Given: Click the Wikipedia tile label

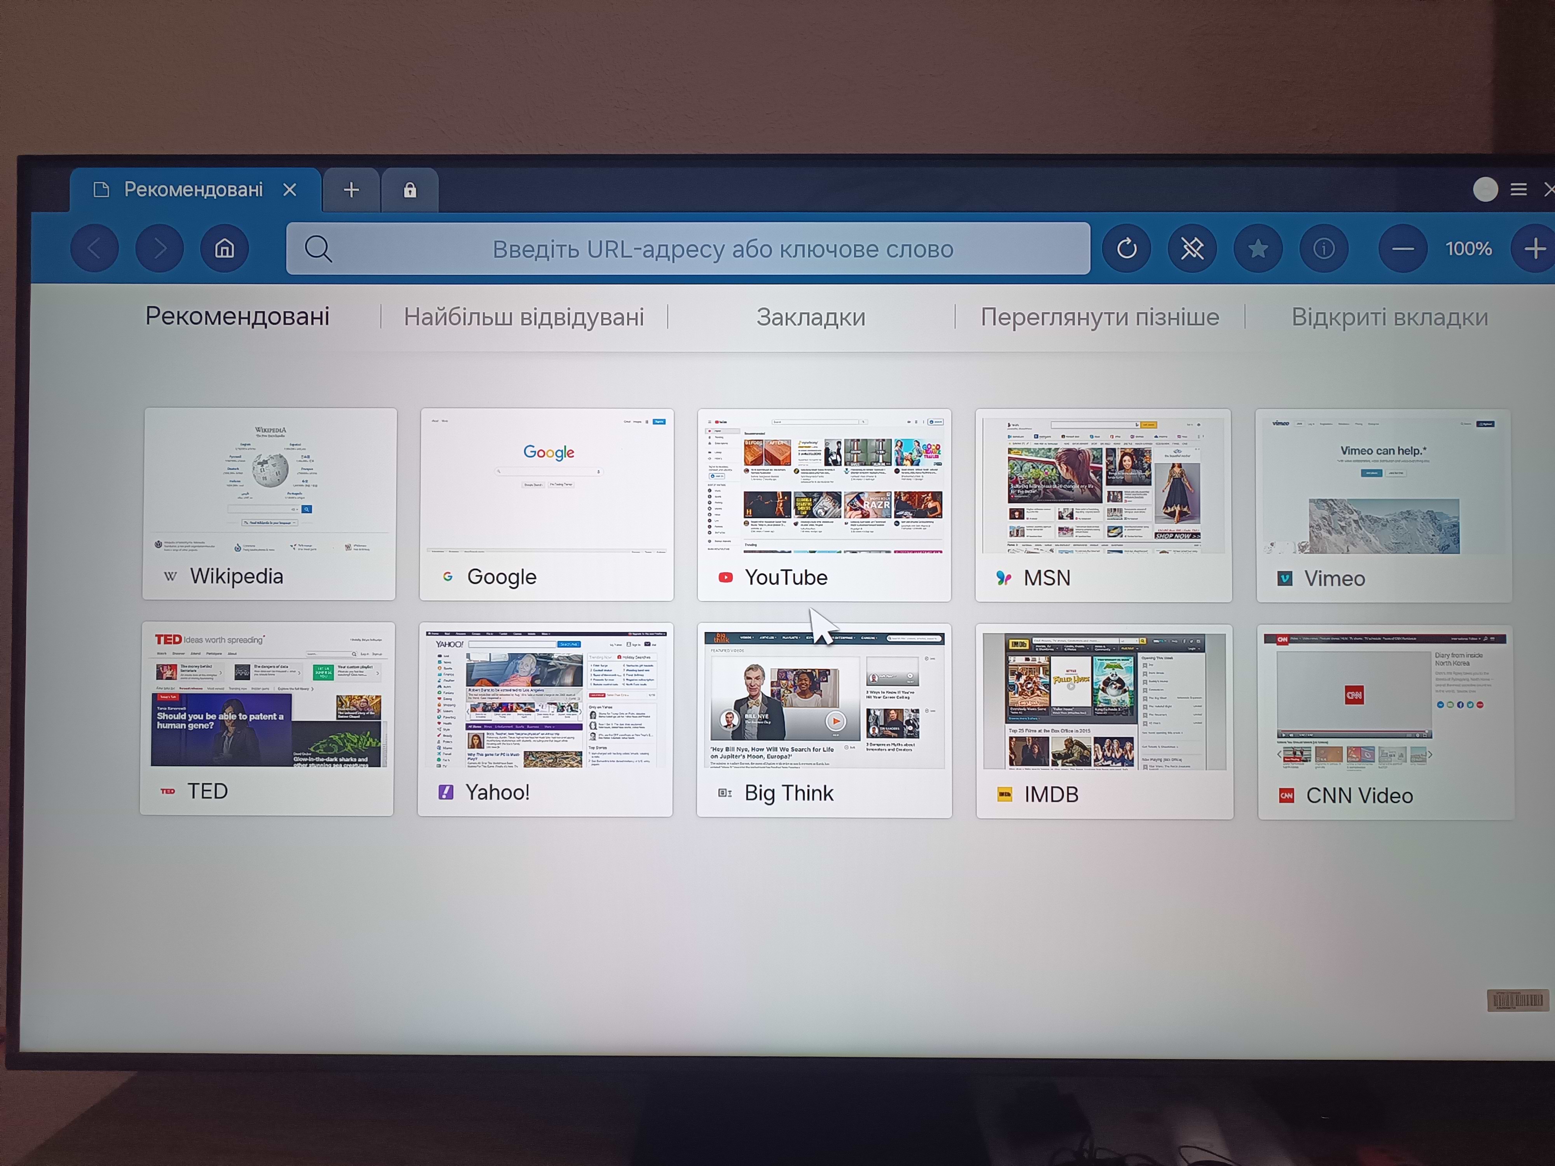Looking at the screenshot, I should tap(236, 576).
